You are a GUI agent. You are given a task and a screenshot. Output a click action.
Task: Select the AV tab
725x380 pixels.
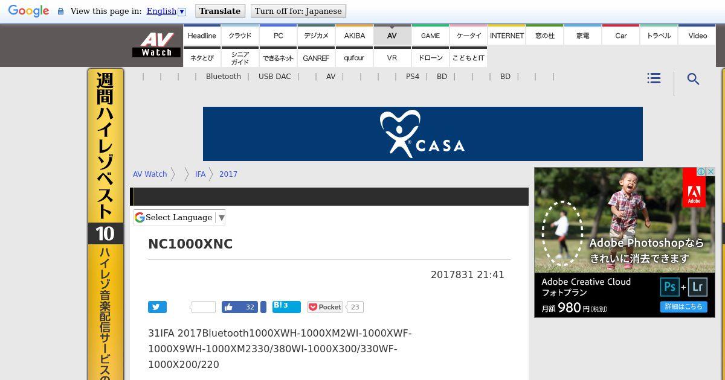pos(392,36)
